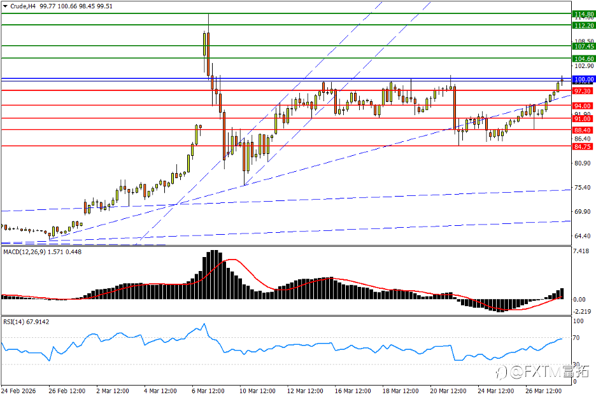Select the red 84.75 level label
This screenshot has height=397, width=596.
coord(583,146)
